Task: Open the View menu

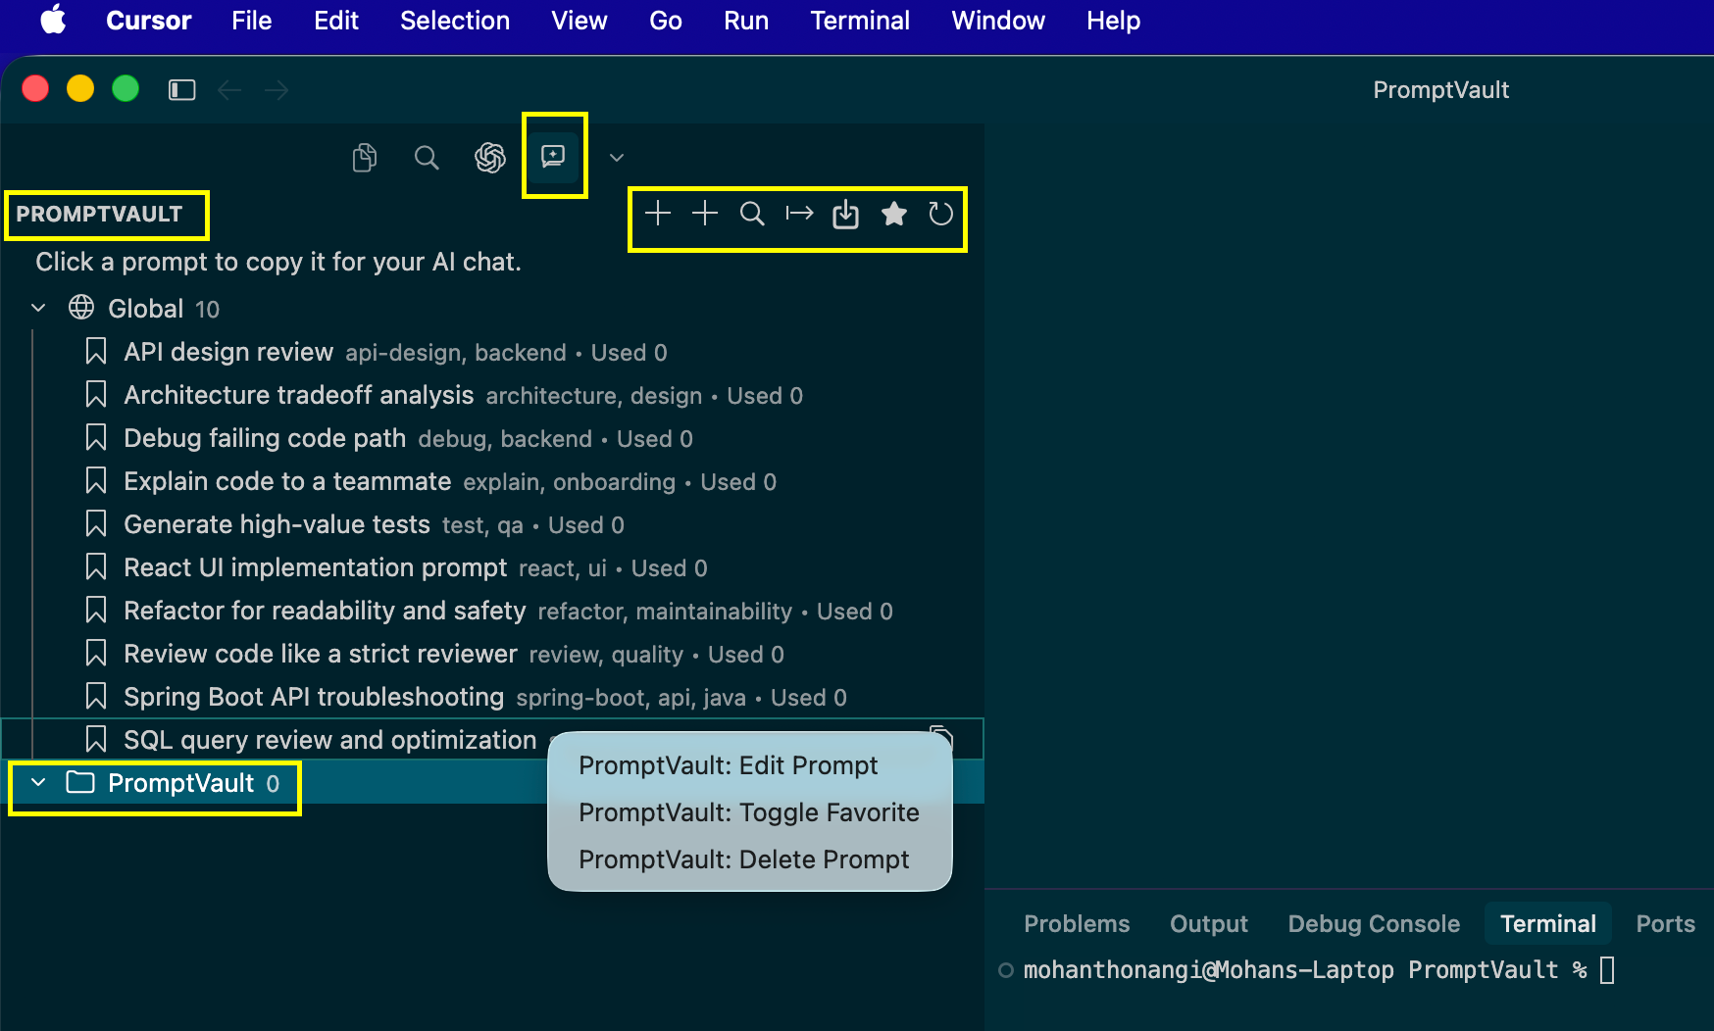Action: tap(580, 20)
